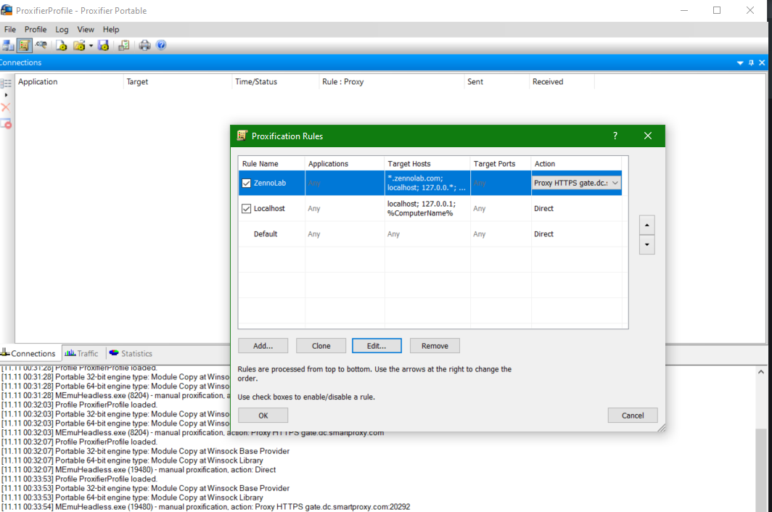Viewport: 772px width, 512px height.
Task: Expand the Action dropdown for ZennoLab rule
Action: (615, 183)
